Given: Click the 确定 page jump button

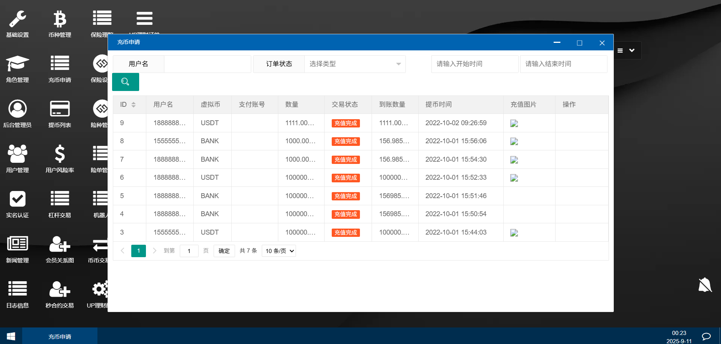Looking at the screenshot, I should tap(224, 251).
